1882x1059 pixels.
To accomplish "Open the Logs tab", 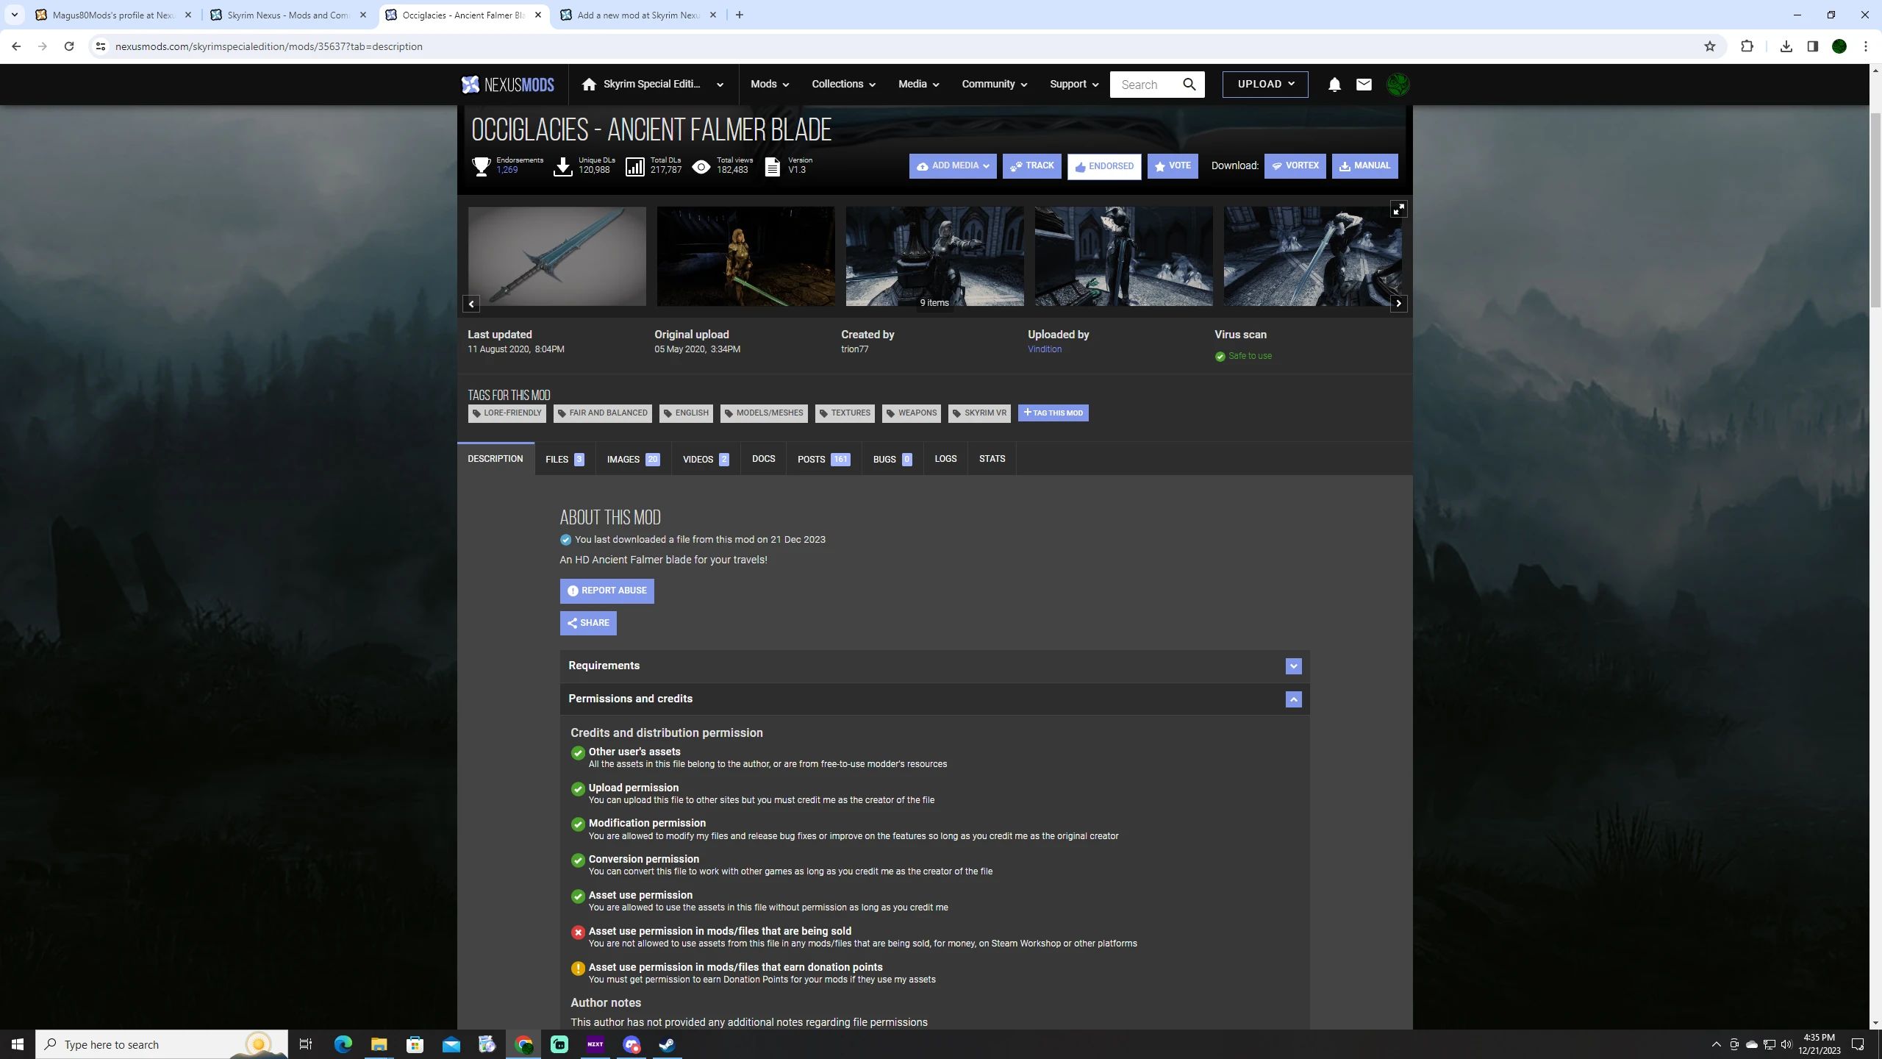I will tap(945, 460).
